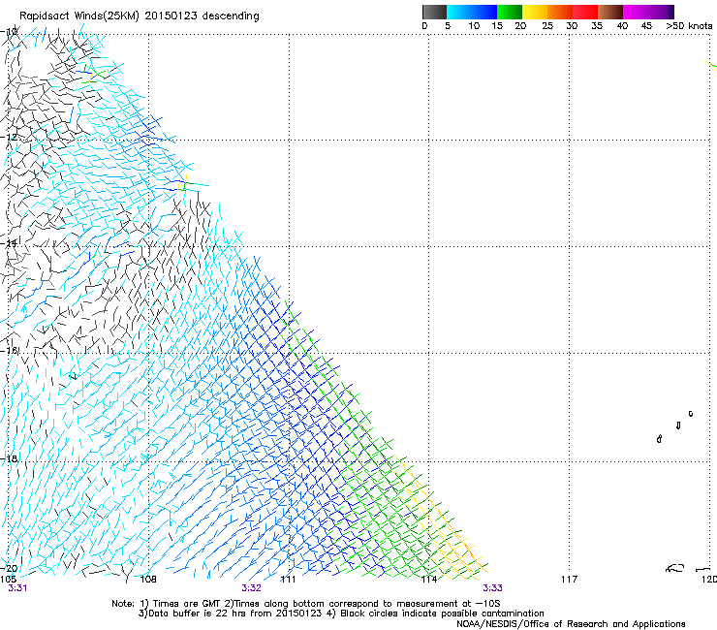
Task: Click the latitude label '-18'
Action: point(9,458)
